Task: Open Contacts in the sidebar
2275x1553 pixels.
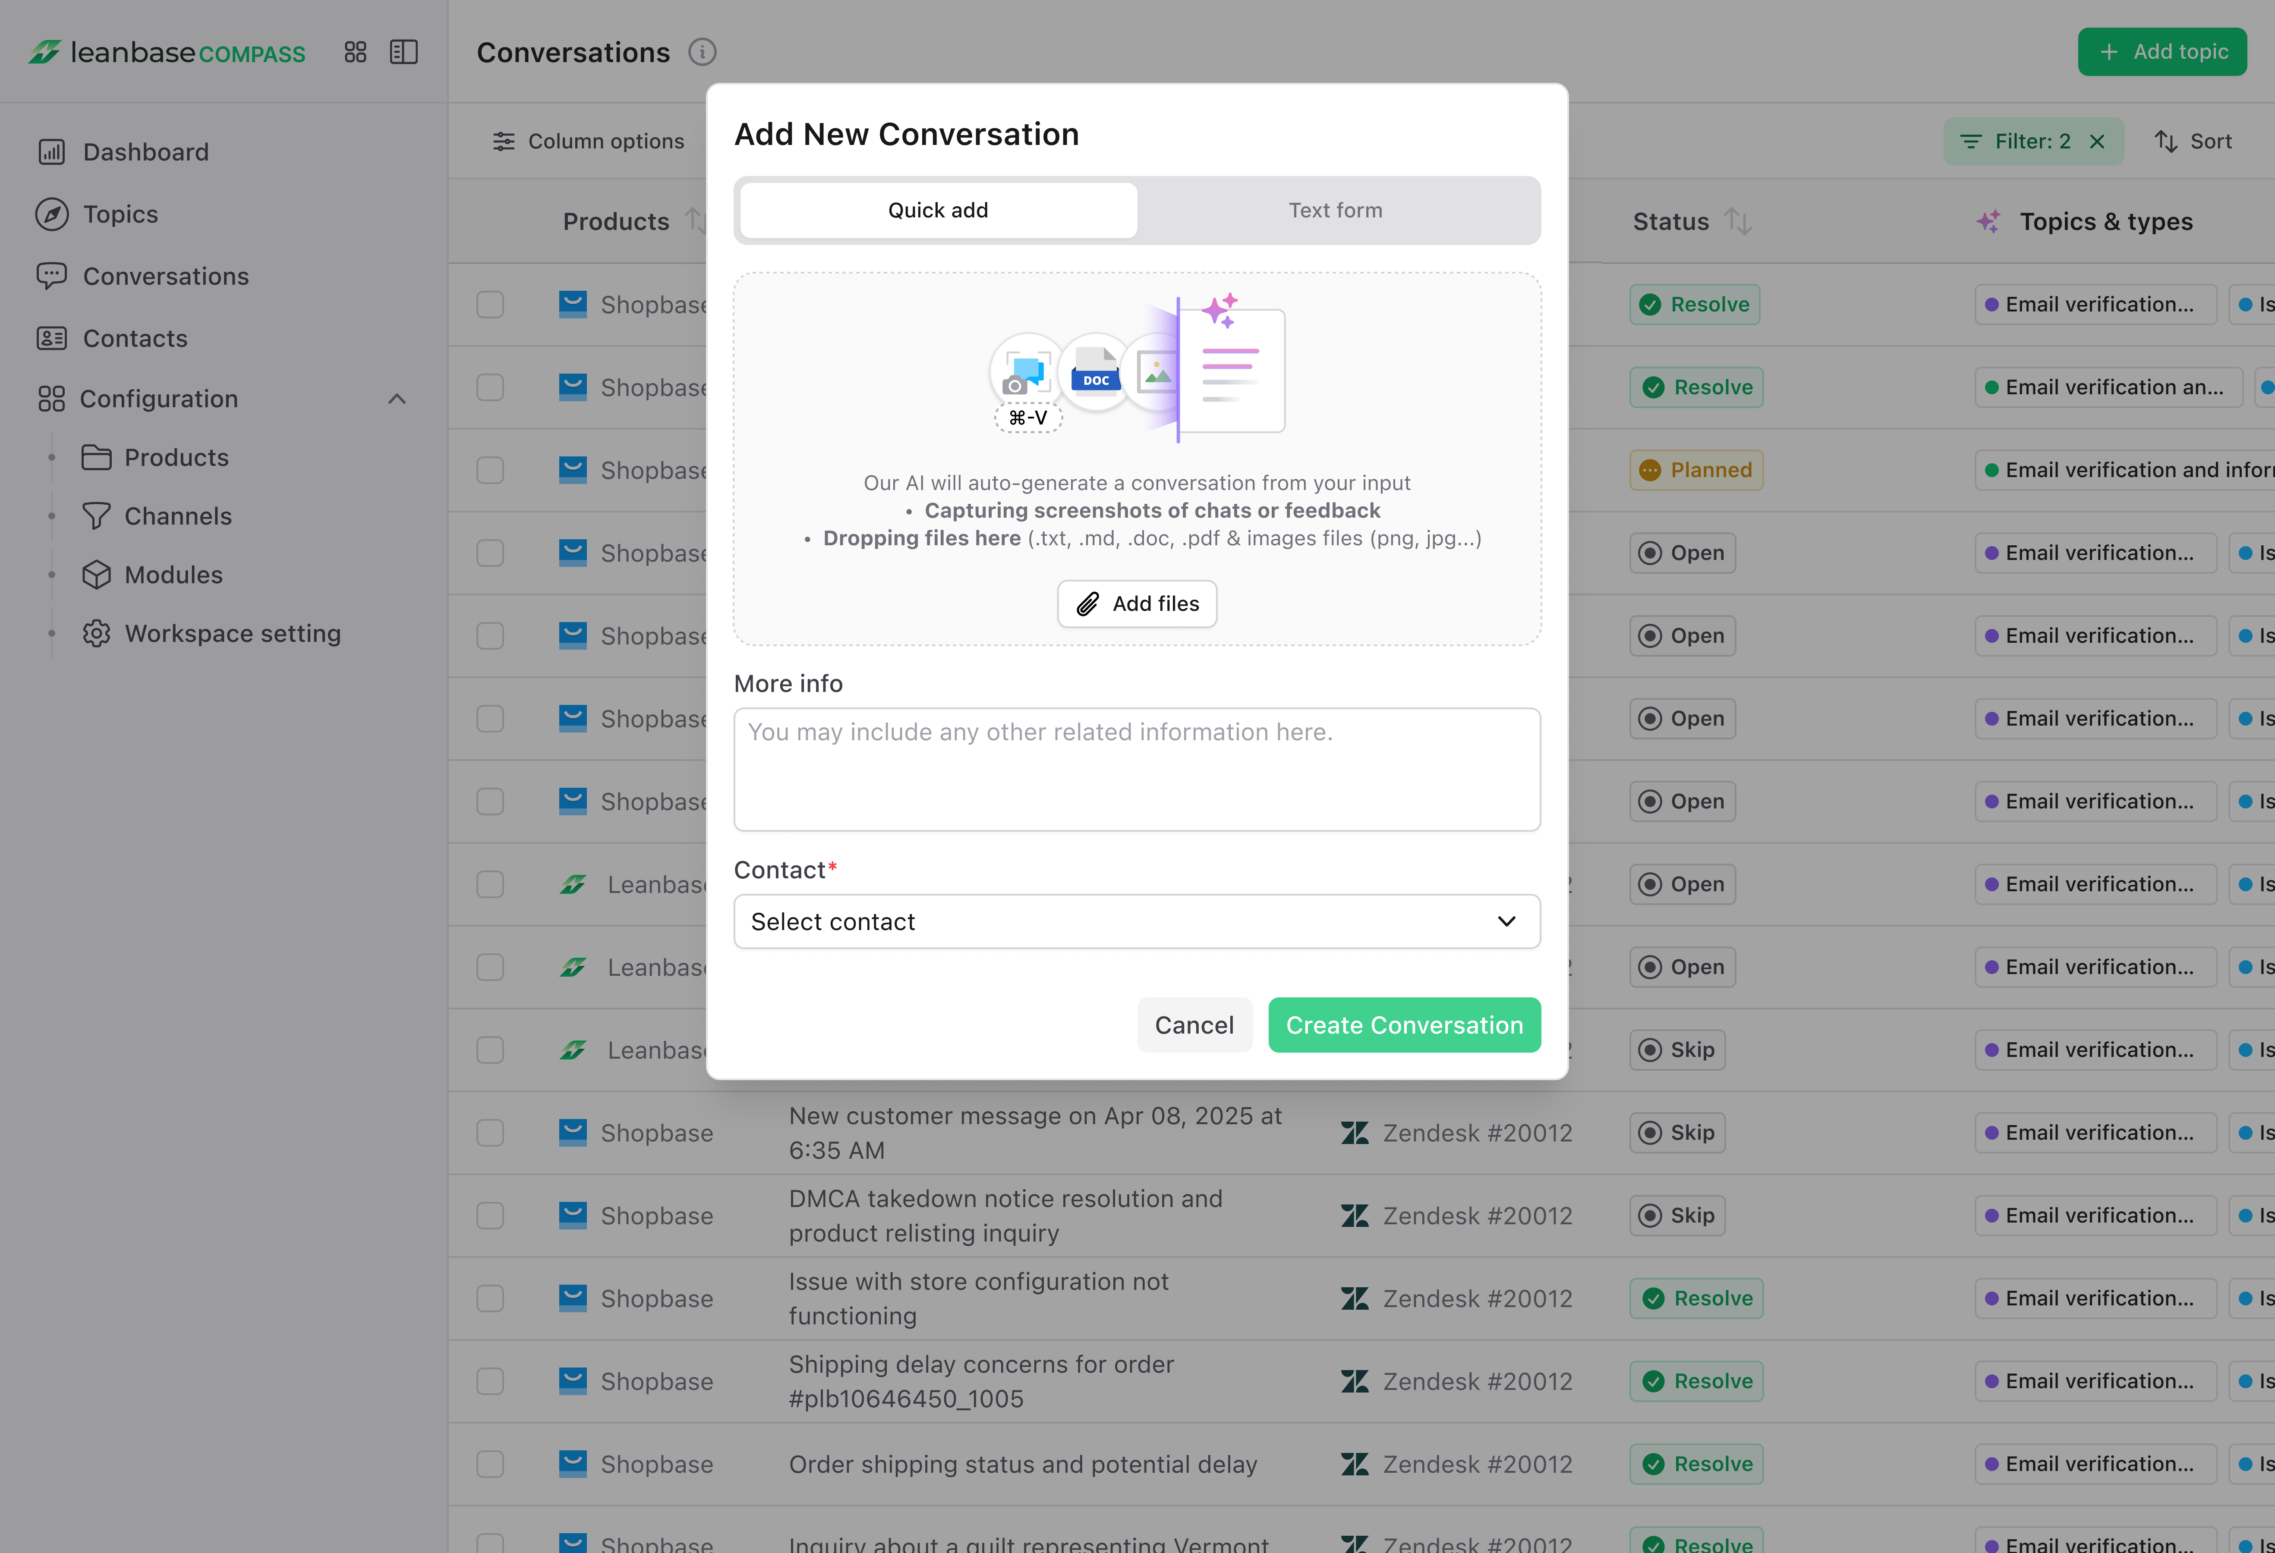Action: pyautogui.click(x=134, y=339)
